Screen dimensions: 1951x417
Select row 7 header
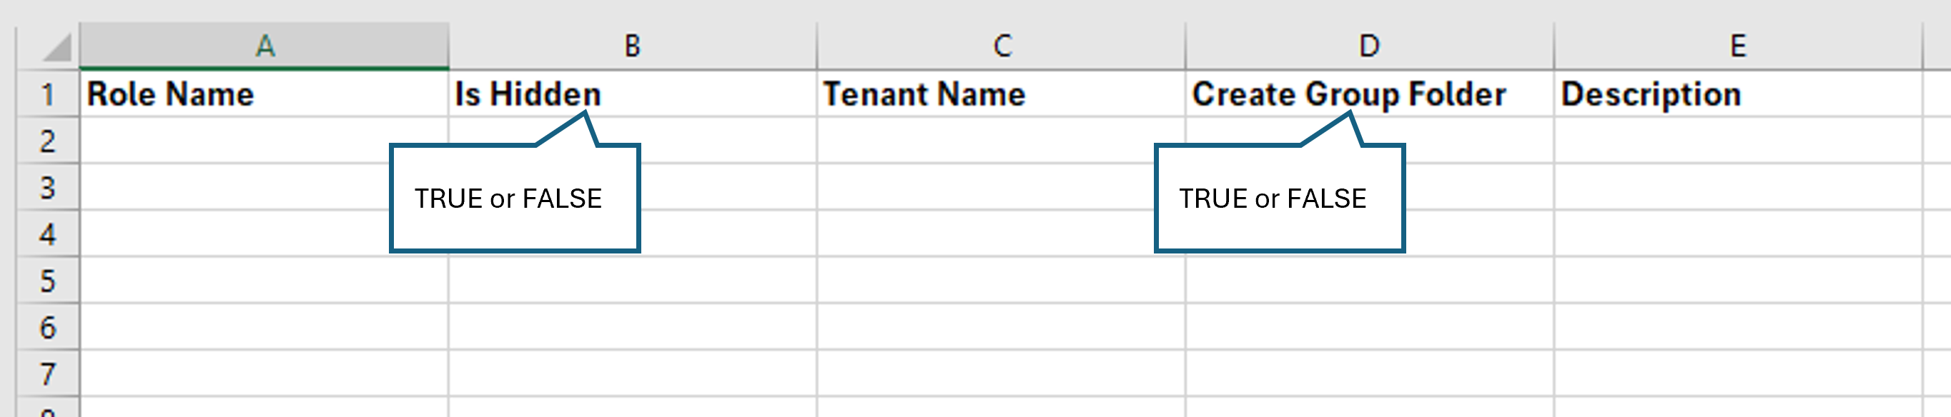(48, 374)
